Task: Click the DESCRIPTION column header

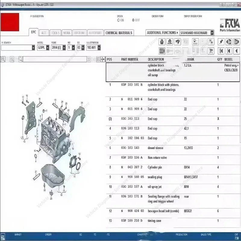Action: click(156, 59)
